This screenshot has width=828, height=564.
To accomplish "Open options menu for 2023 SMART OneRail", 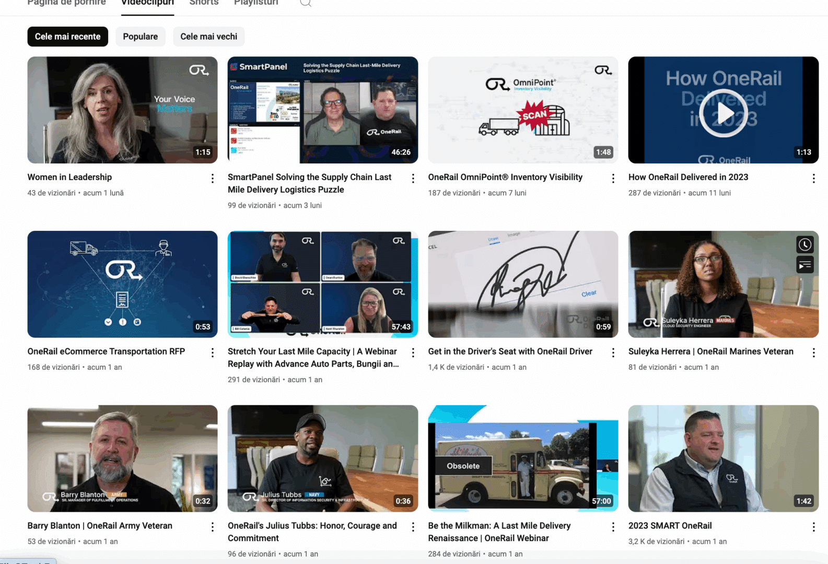I will (x=814, y=527).
